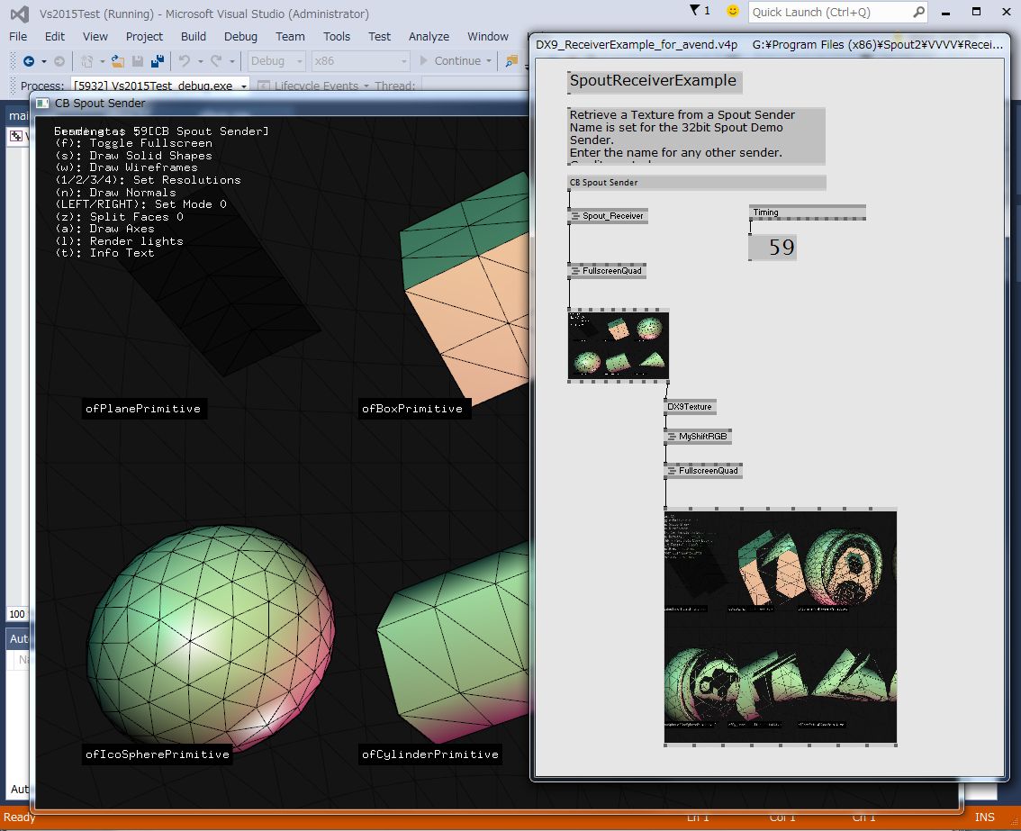1021x831 pixels.
Task: Click the Lifecycle Events icon
Action: (265, 86)
